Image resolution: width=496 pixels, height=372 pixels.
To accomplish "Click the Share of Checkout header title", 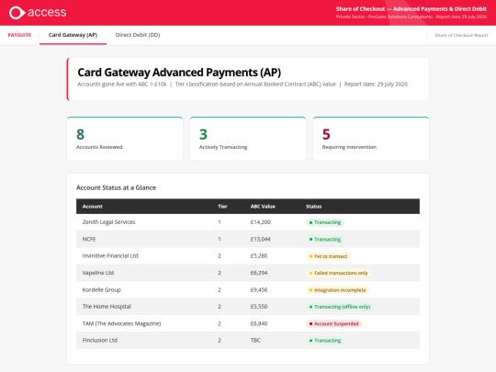I will coord(411,9).
